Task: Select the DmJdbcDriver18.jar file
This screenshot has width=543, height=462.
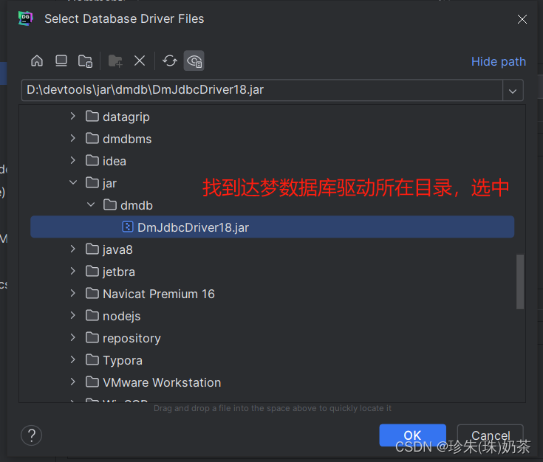Action: tap(272, 227)
